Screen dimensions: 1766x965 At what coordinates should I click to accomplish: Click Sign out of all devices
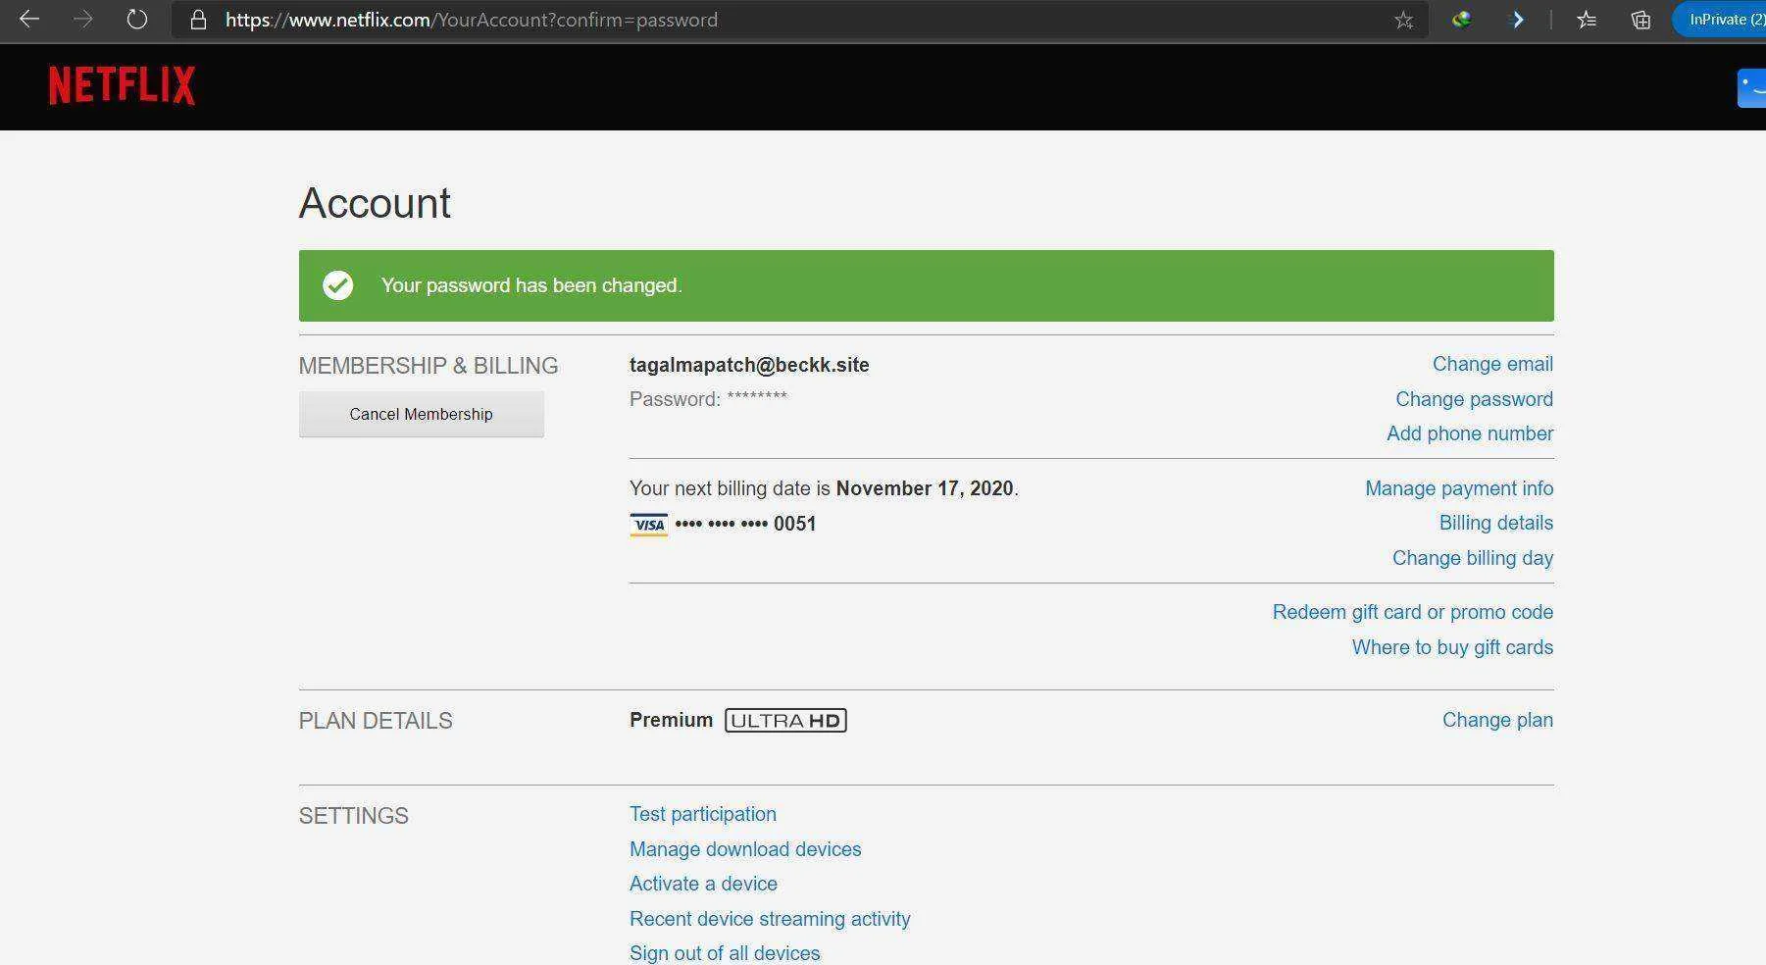click(725, 953)
